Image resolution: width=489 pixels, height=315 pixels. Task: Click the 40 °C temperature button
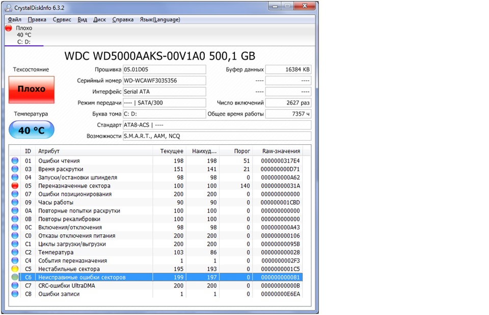32,130
